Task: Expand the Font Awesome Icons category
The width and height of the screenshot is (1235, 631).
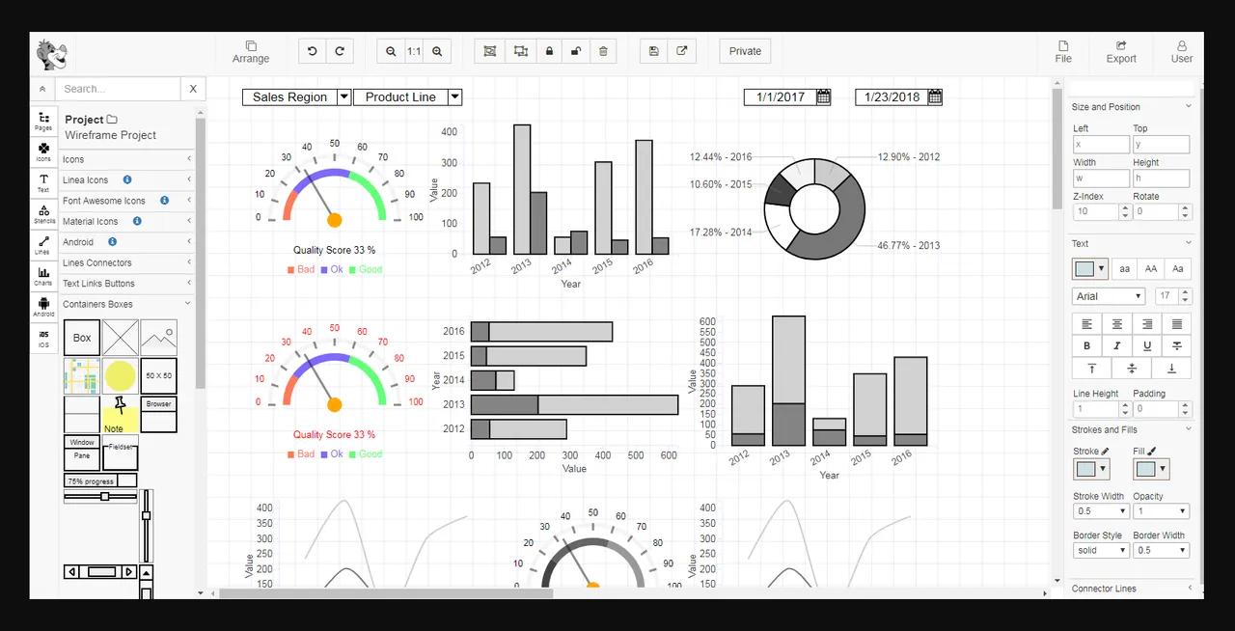Action: point(125,201)
